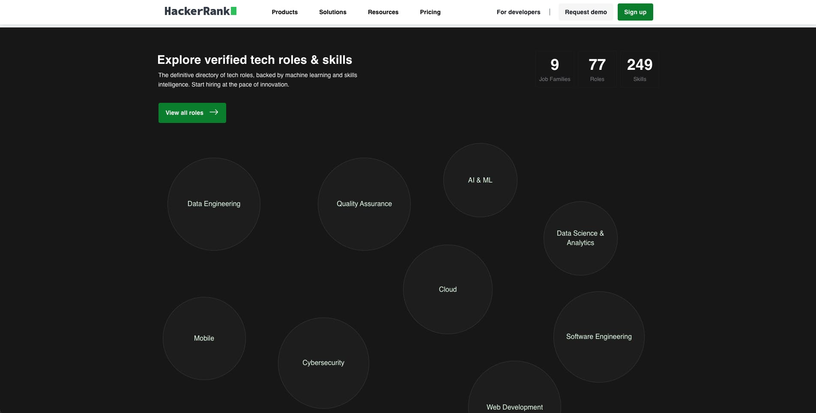Viewport: 816px width, 413px height.
Task: Open the Software Engineering category
Action: [599, 336]
